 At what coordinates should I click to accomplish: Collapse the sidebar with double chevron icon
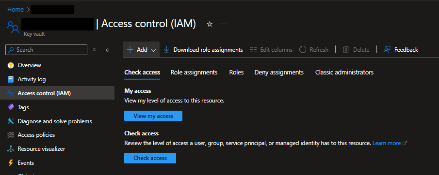[x=107, y=50]
